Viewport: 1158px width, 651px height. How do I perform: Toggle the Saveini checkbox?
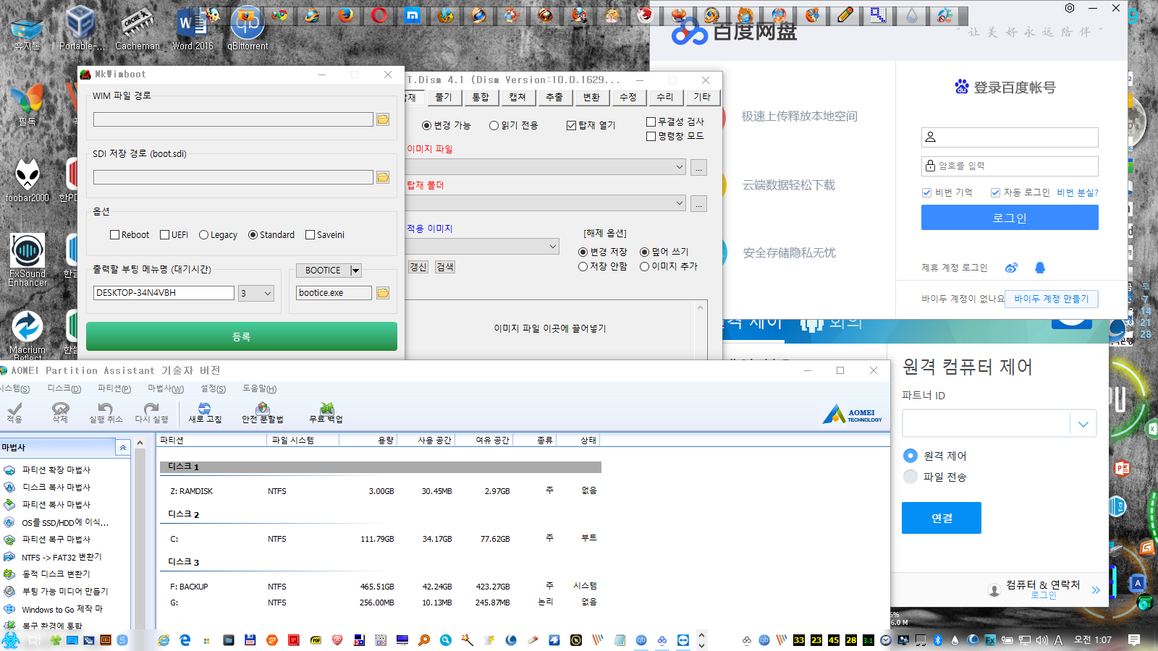coord(310,235)
